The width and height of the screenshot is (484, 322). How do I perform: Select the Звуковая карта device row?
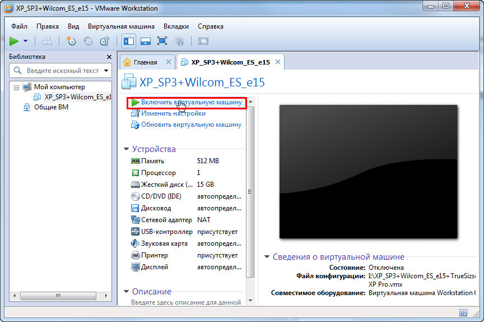[x=186, y=243]
